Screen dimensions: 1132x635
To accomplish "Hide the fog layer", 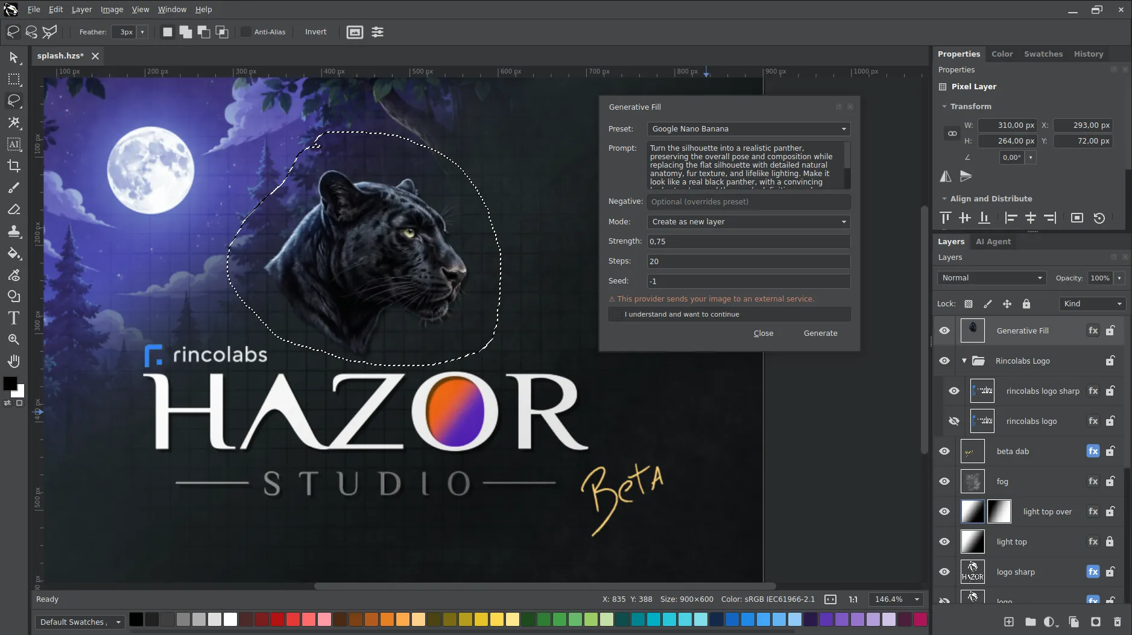I will coord(944,481).
